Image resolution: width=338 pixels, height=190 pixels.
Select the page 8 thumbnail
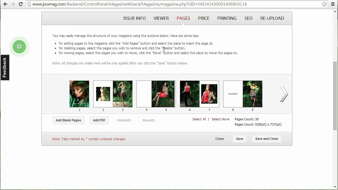click(233, 94)
